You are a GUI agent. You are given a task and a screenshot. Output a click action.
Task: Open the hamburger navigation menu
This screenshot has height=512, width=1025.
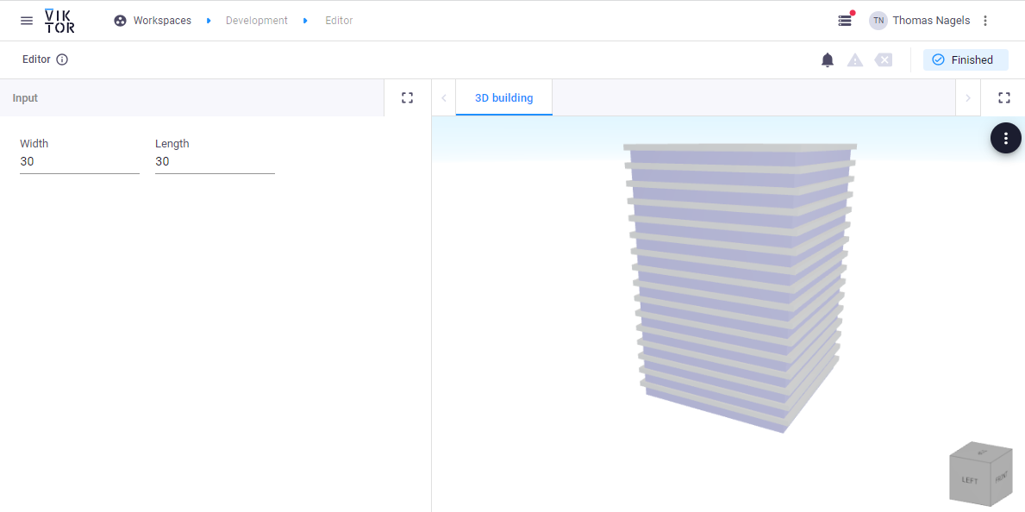[x=27, y=21]
